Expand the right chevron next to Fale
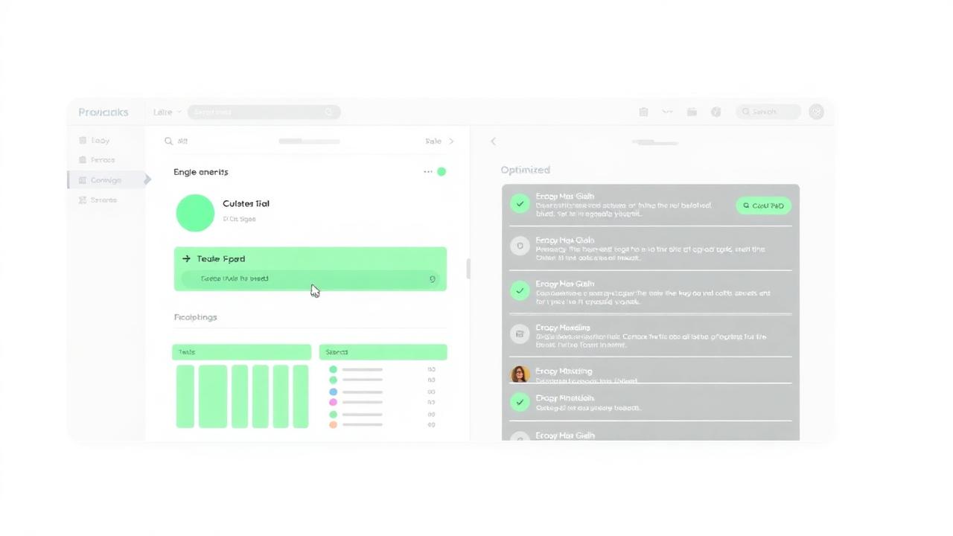 (451, 141)
